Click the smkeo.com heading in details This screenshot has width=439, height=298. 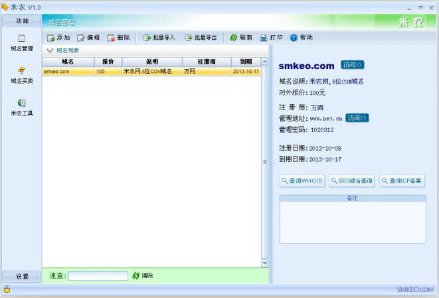tap(306, 66)
